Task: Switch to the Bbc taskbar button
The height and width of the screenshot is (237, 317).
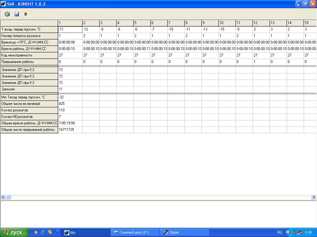Action: click(85, 233)
